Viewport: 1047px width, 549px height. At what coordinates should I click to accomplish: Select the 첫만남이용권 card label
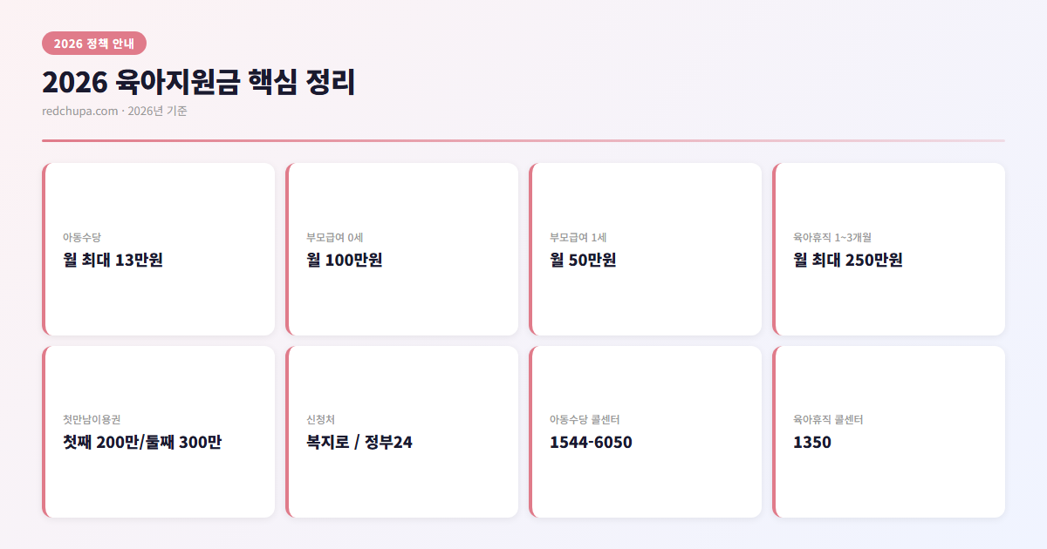pos(98,419)
